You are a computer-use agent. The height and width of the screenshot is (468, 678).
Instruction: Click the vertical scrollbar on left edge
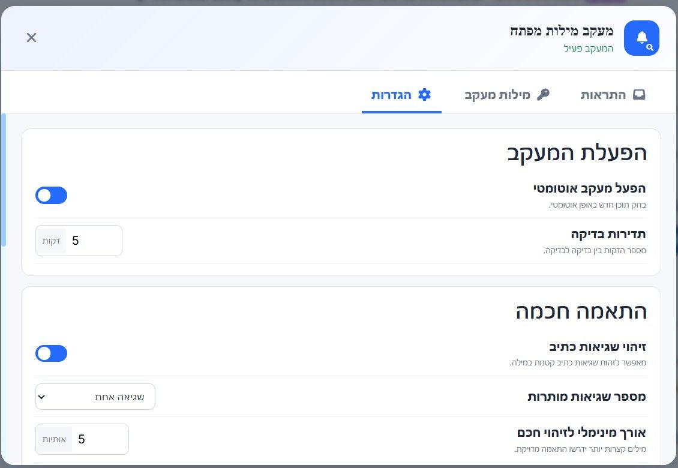click(x=4, y=179)
